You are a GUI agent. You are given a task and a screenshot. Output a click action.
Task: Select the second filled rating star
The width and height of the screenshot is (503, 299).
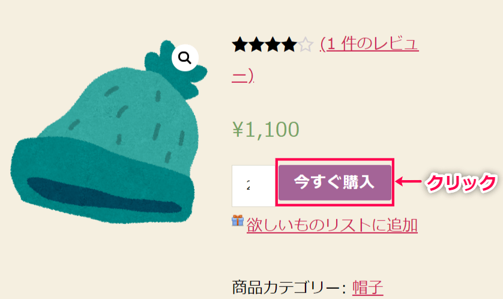(x=256, y=44)
